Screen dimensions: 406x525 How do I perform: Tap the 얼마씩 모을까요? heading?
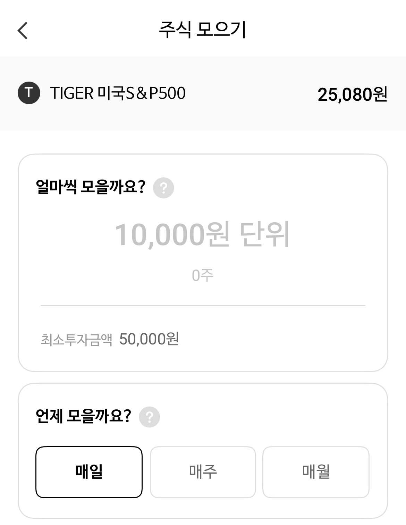[x=90, y=187]
